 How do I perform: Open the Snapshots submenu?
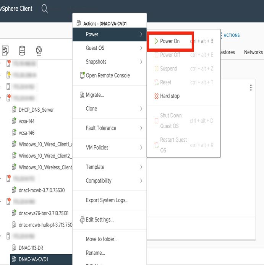pos(109,62)
